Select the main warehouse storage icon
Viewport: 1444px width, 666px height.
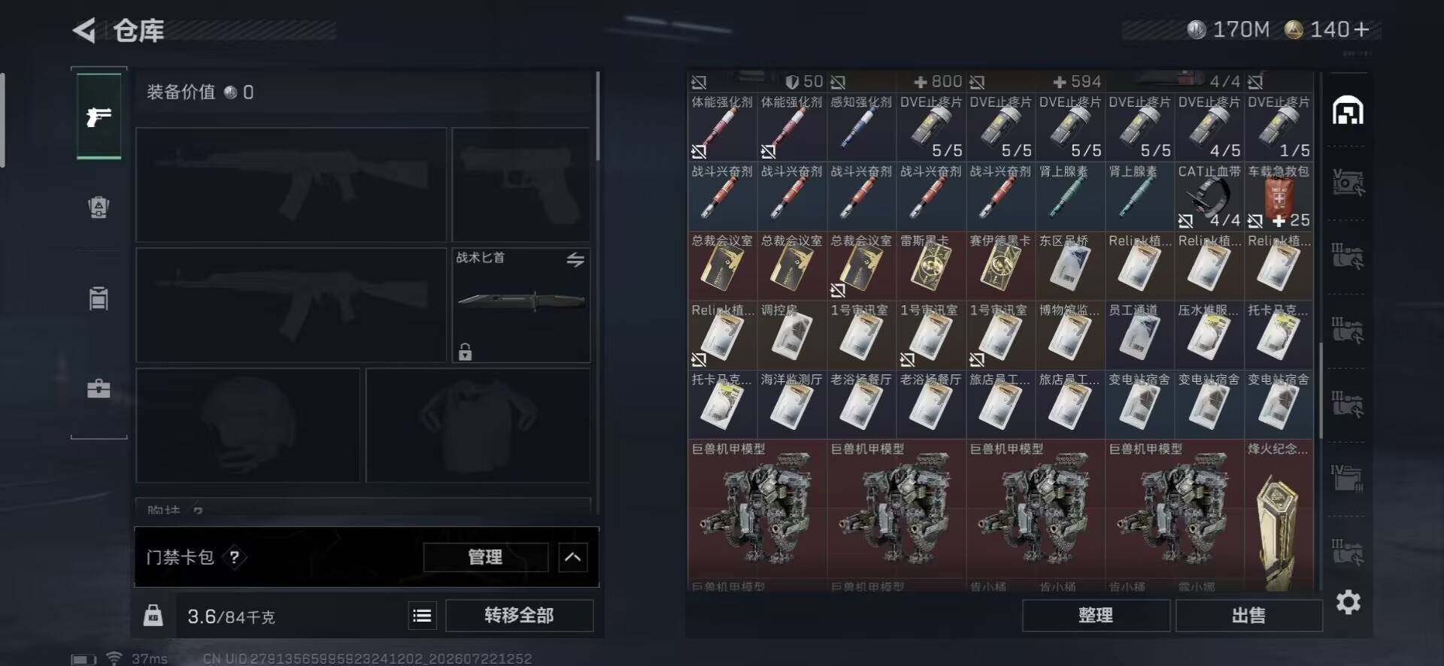[1348, 111]
